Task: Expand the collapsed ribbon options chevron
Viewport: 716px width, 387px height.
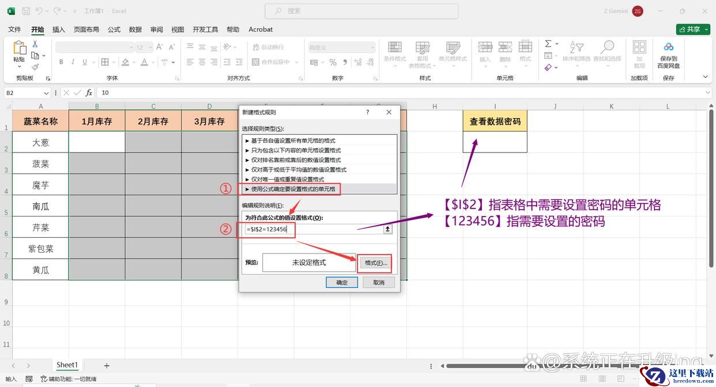Action: pos(705,77)
